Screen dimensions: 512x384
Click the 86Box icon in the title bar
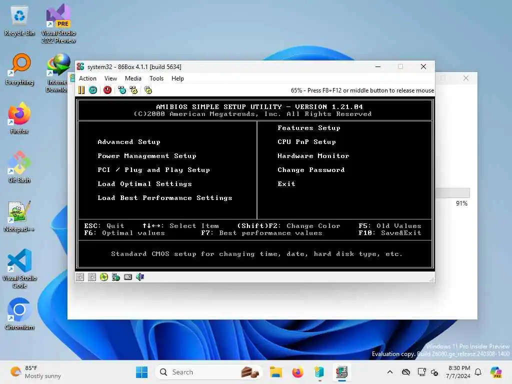80,66
